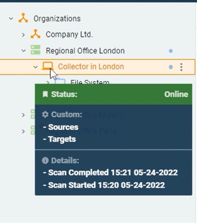
Task: Click the Company Ltd. organization icon
Action: [x=35, y=34]
